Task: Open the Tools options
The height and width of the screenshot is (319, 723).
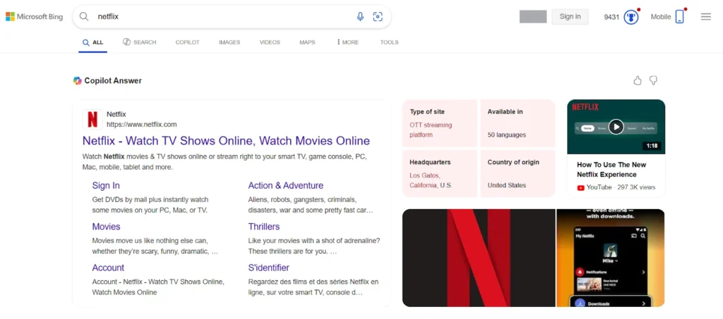Action: (x=389, y=42)
